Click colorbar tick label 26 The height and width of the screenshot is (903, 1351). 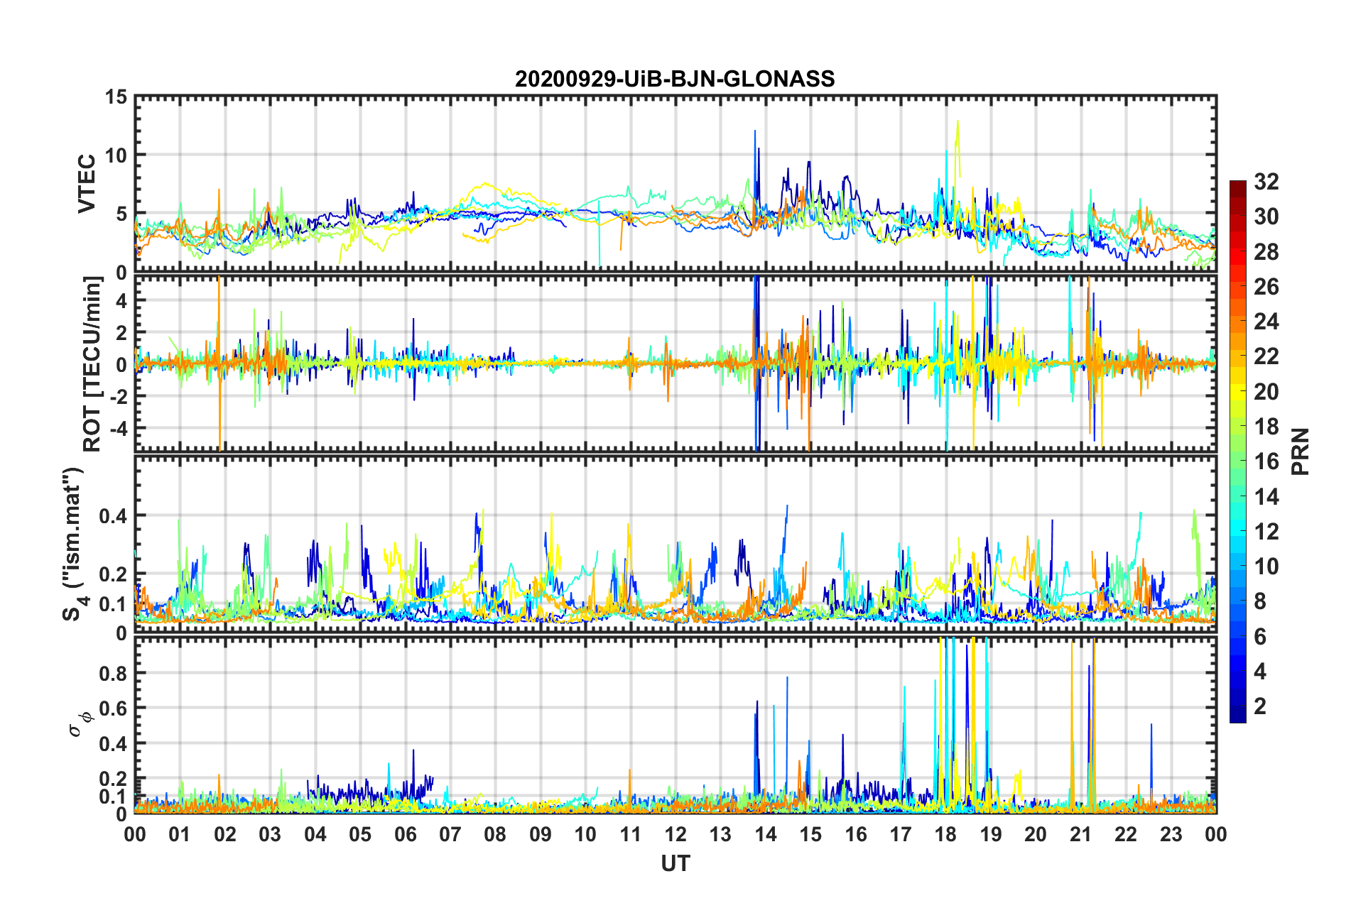point(1266,287)
